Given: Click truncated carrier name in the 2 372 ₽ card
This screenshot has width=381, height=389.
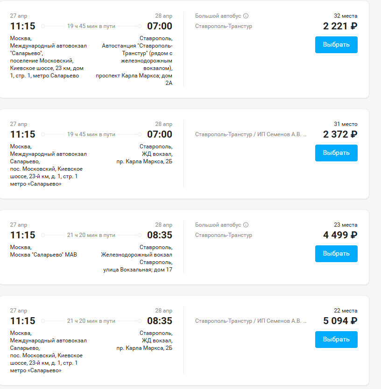Looking at the screenshot, I should click(x=251, y=134).
